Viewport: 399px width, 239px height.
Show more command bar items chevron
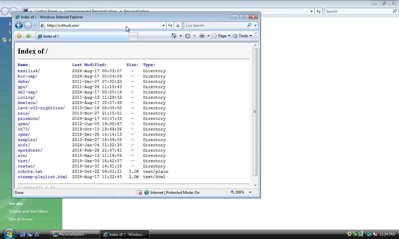pyautogui.click(x=256, y=33)
